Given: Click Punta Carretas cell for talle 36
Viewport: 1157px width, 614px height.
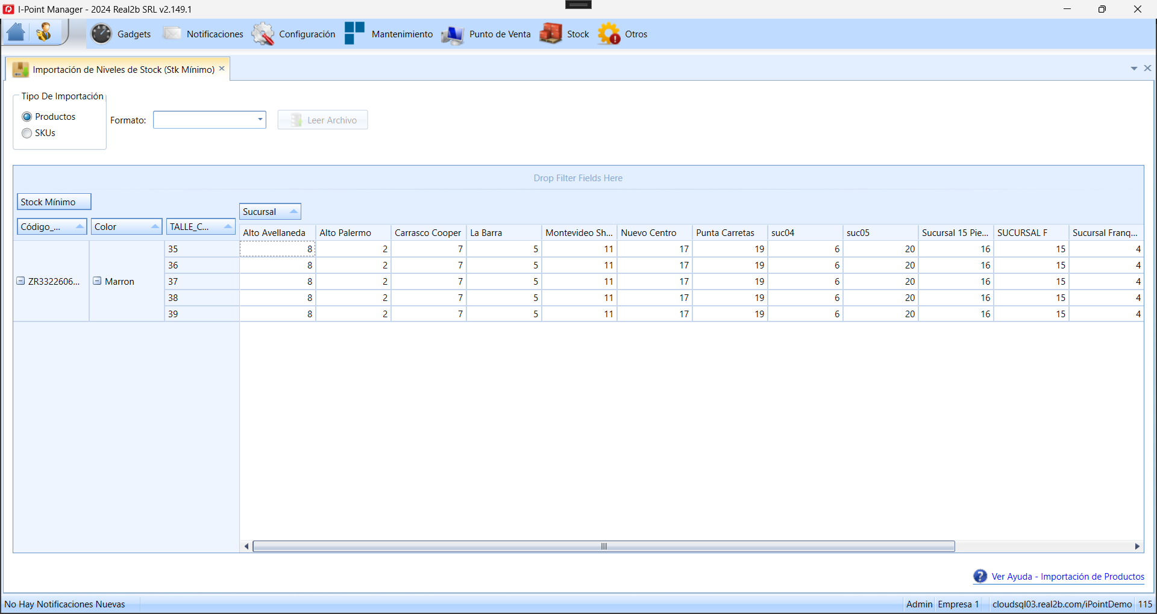Looking at the screenshot, I should click(730, 265).
